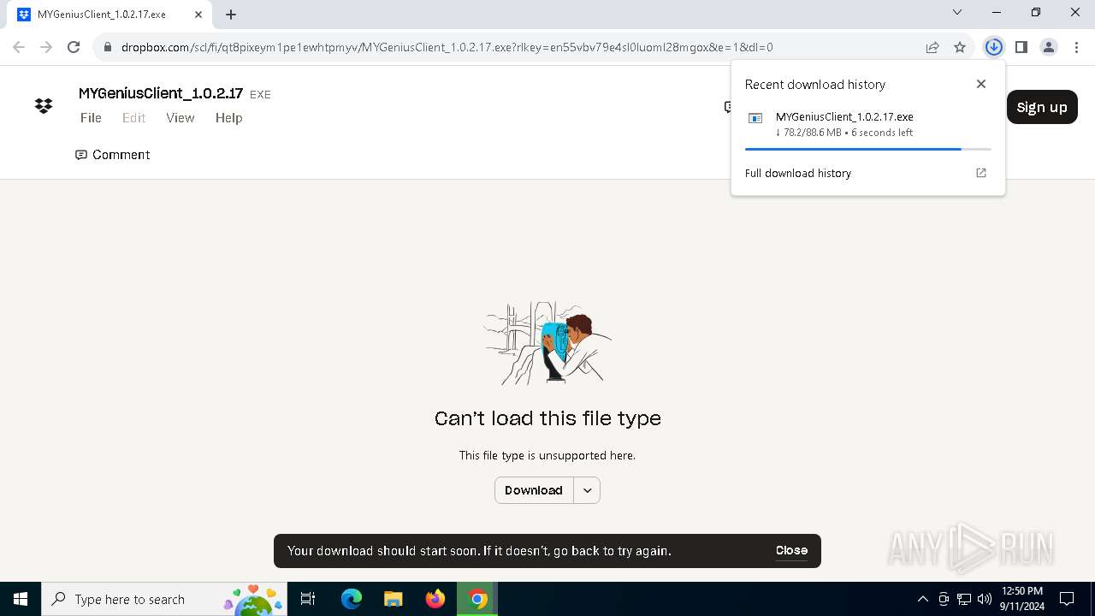Click the download progress bar

point(867,149)
